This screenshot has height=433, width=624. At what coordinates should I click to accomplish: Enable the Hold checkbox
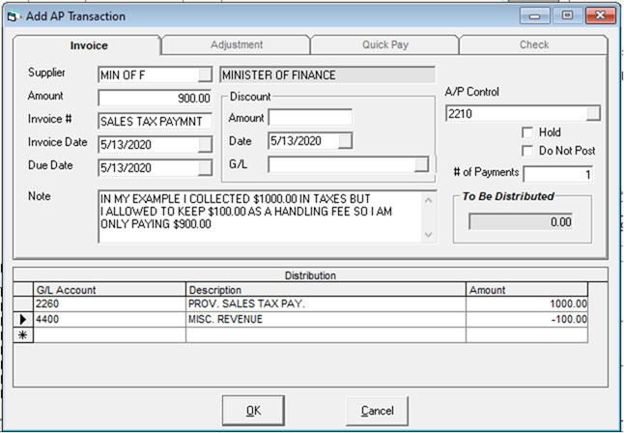point(527,132)
